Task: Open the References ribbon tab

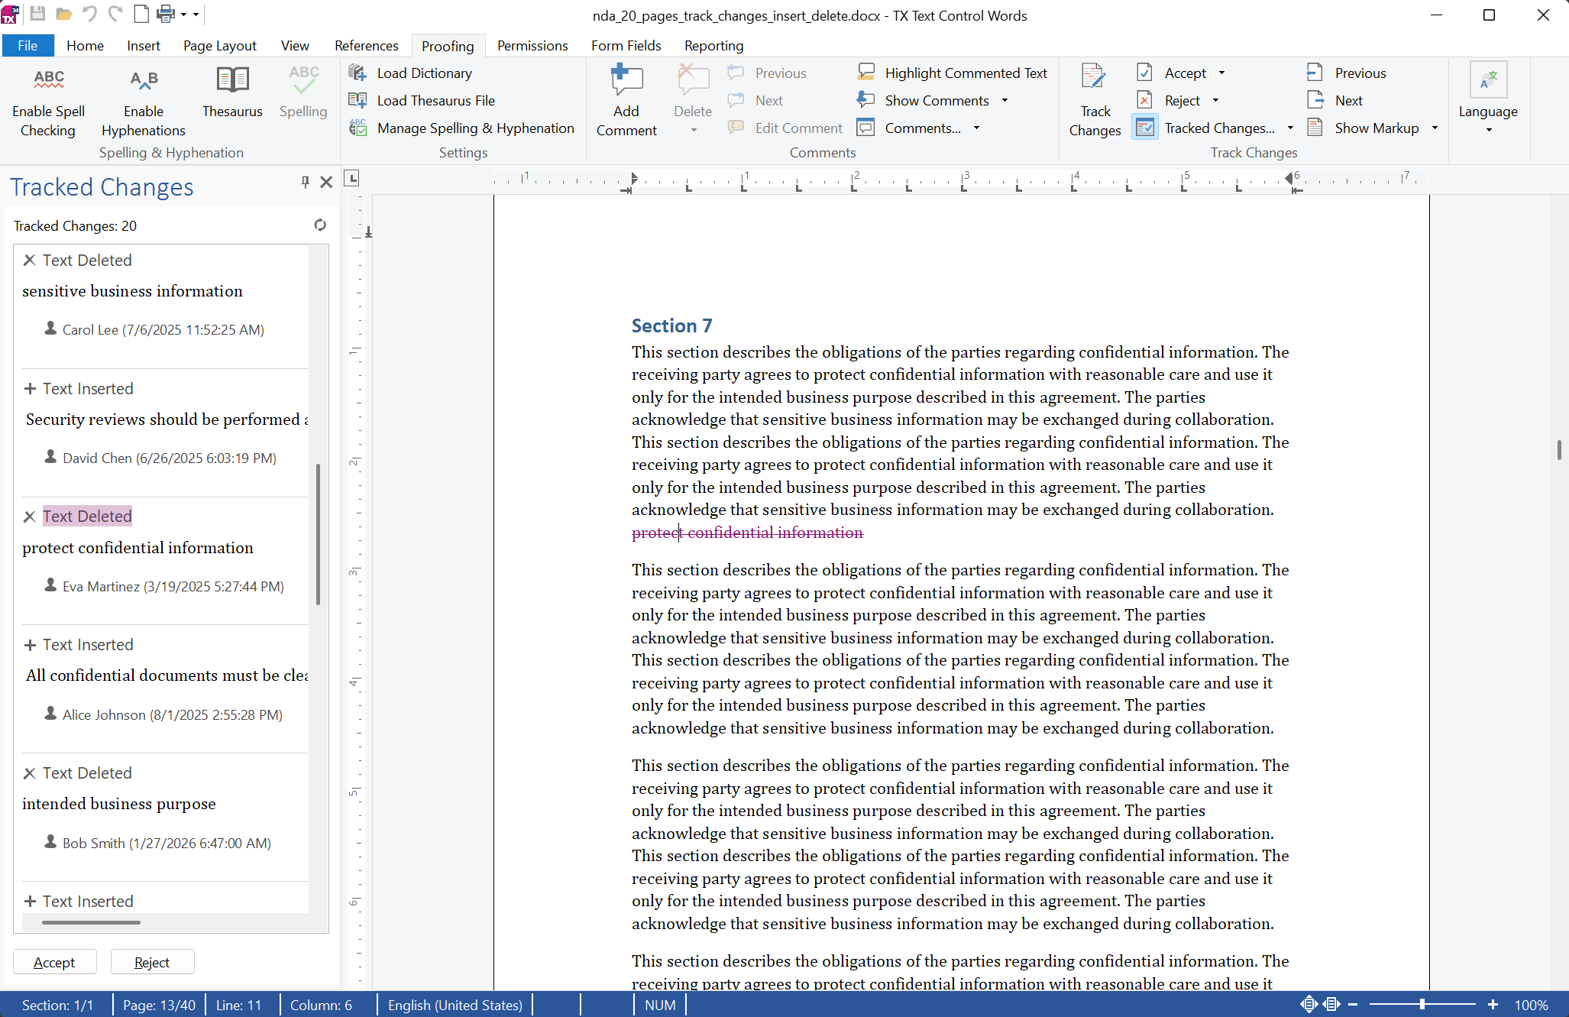Action: click(366, 45)
